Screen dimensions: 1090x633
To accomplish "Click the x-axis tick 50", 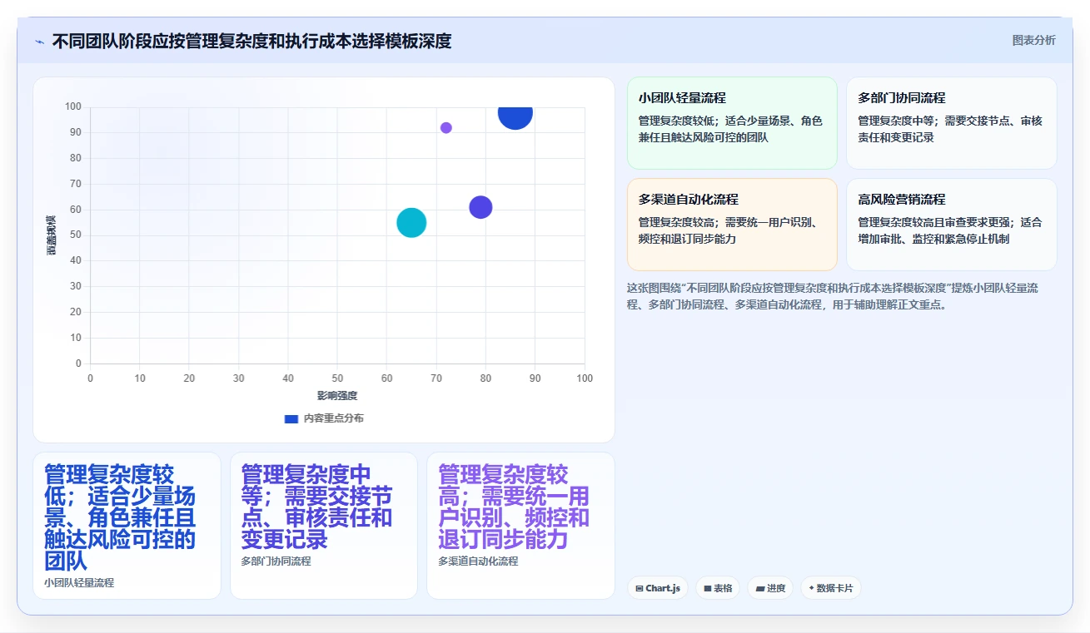I will 337,378.
